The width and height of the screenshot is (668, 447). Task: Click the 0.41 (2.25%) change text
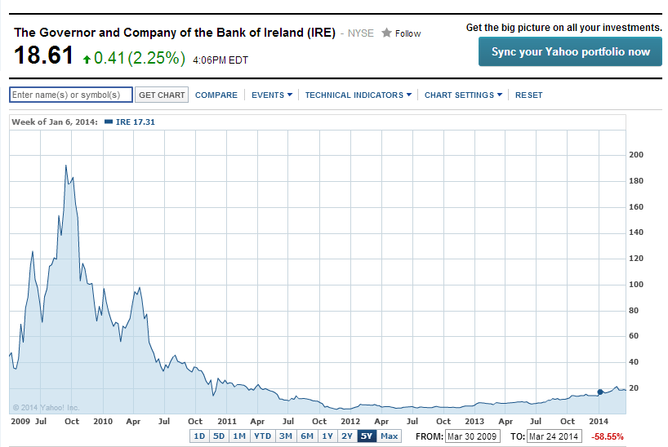140,59
